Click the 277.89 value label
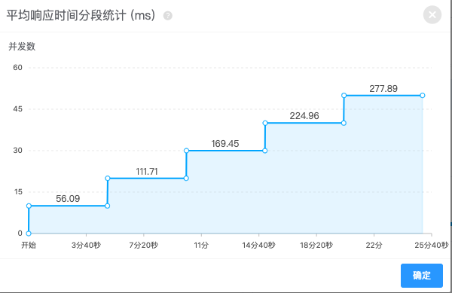The image size is (452, 293). (383, 88)
